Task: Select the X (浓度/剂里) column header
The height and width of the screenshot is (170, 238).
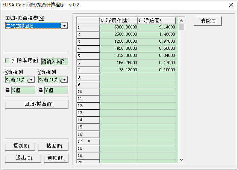Action: pyautogui.click(x=119, y=20)
